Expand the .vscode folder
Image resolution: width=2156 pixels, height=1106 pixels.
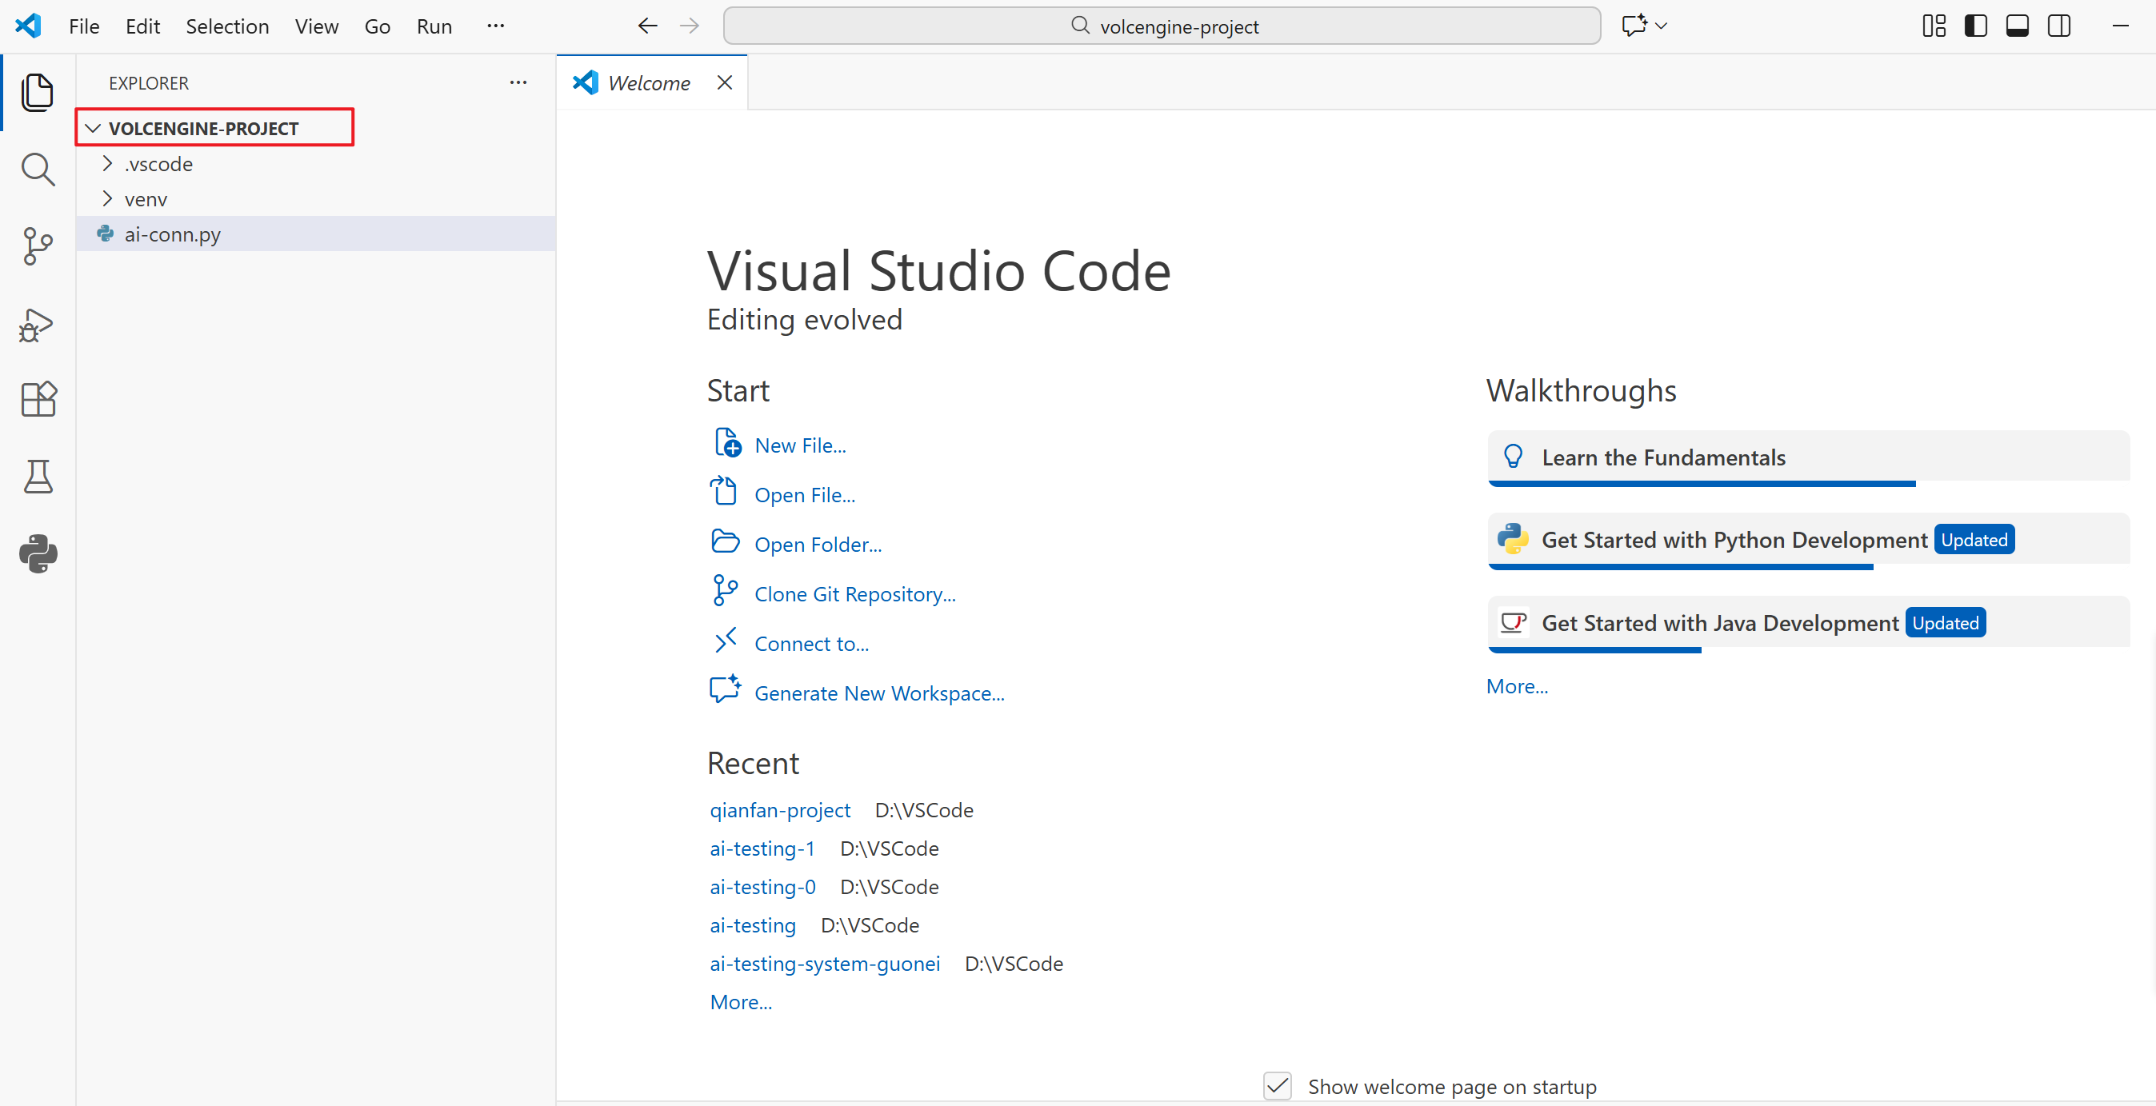click(158, 164)
